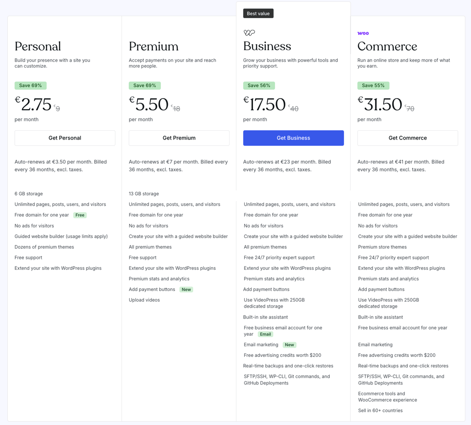Click 'No ads for visitors' in Personal plan
Image resolution: width=471 pixels, height=425 pixels.
point(34,226)
